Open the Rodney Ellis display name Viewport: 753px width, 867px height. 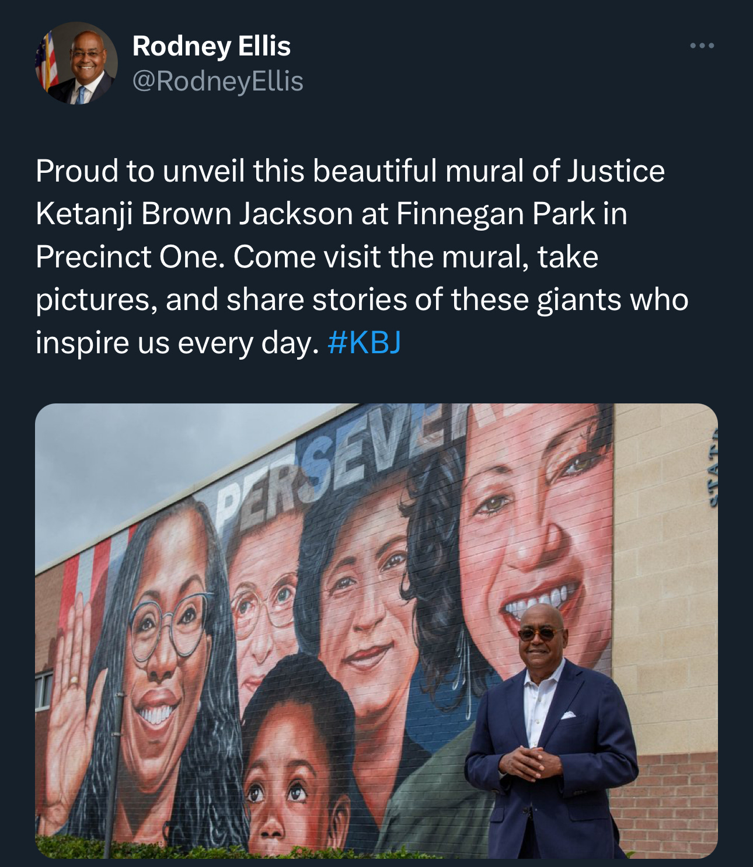click(x=211, y=46)
